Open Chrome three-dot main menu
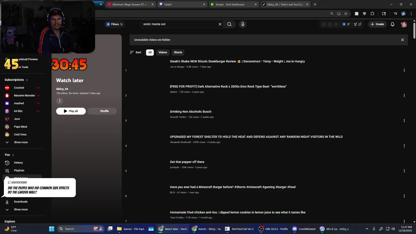 tap(412, 14)
